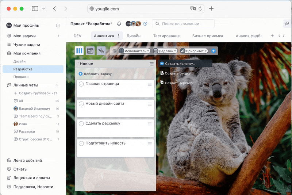Open the Дедлайн filter dropdown
Viewport: 292px width, 195px height.
coord(165,51)
